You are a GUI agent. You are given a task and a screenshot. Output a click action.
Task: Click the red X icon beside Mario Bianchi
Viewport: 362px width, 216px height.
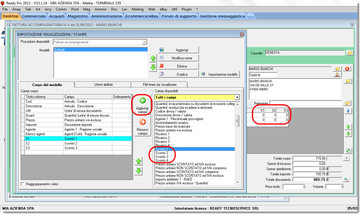(x=347, y=69)
